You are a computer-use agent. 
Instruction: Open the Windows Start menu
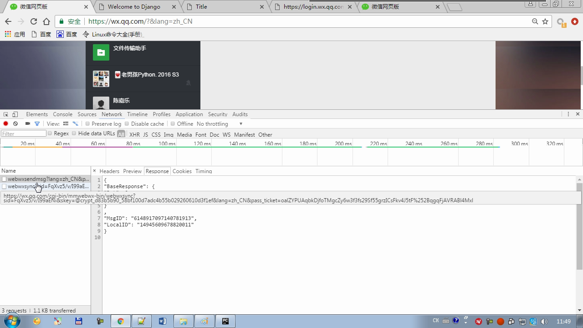click(11, 321)
